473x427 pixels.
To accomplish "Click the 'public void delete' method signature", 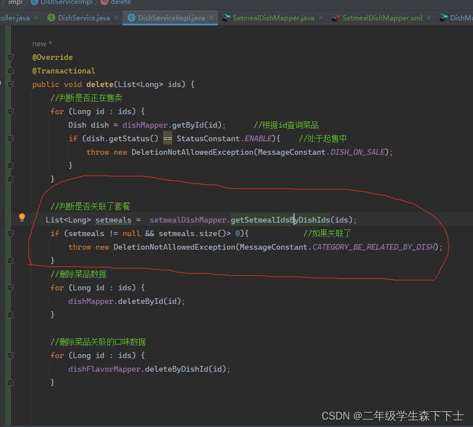I will (113, 84).
